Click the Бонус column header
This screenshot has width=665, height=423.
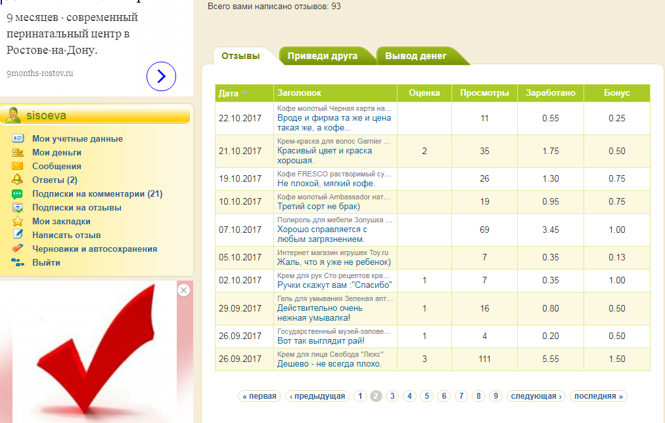coord(616,93)
